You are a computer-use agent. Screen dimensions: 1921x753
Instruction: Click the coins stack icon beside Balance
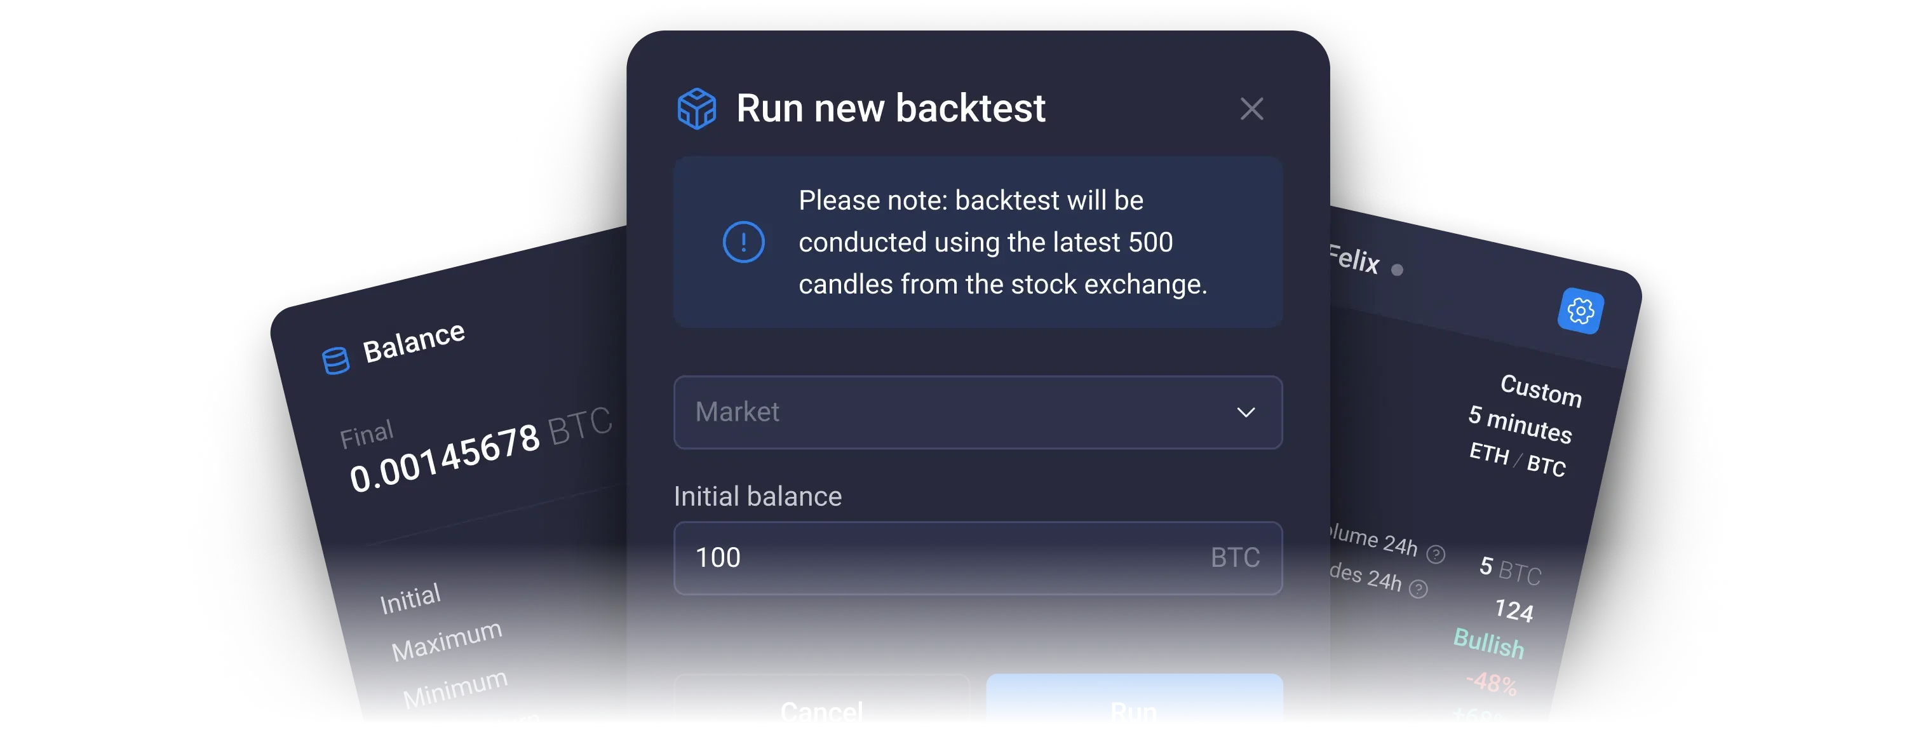click(335, 360)
